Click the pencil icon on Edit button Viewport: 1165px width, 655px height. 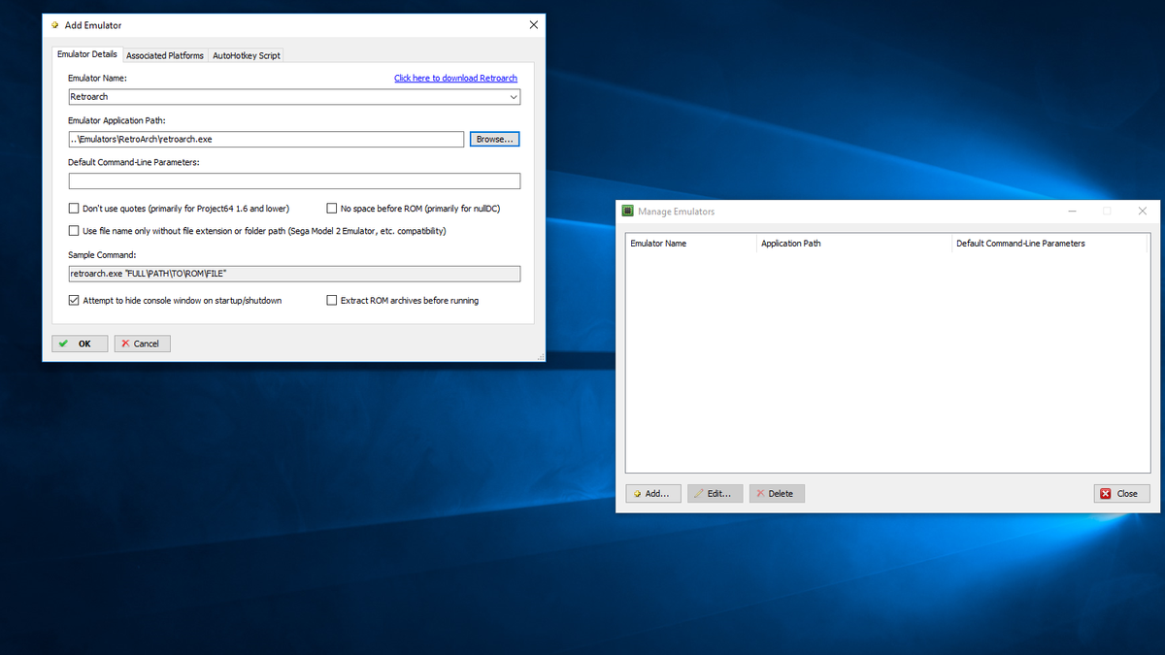(701, 493)
